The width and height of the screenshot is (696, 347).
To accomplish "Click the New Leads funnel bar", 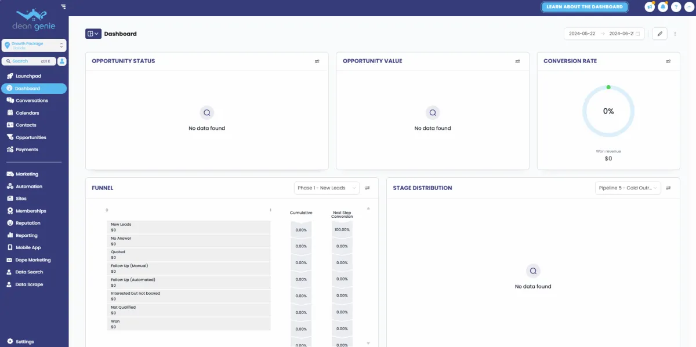I will point(188,227).
